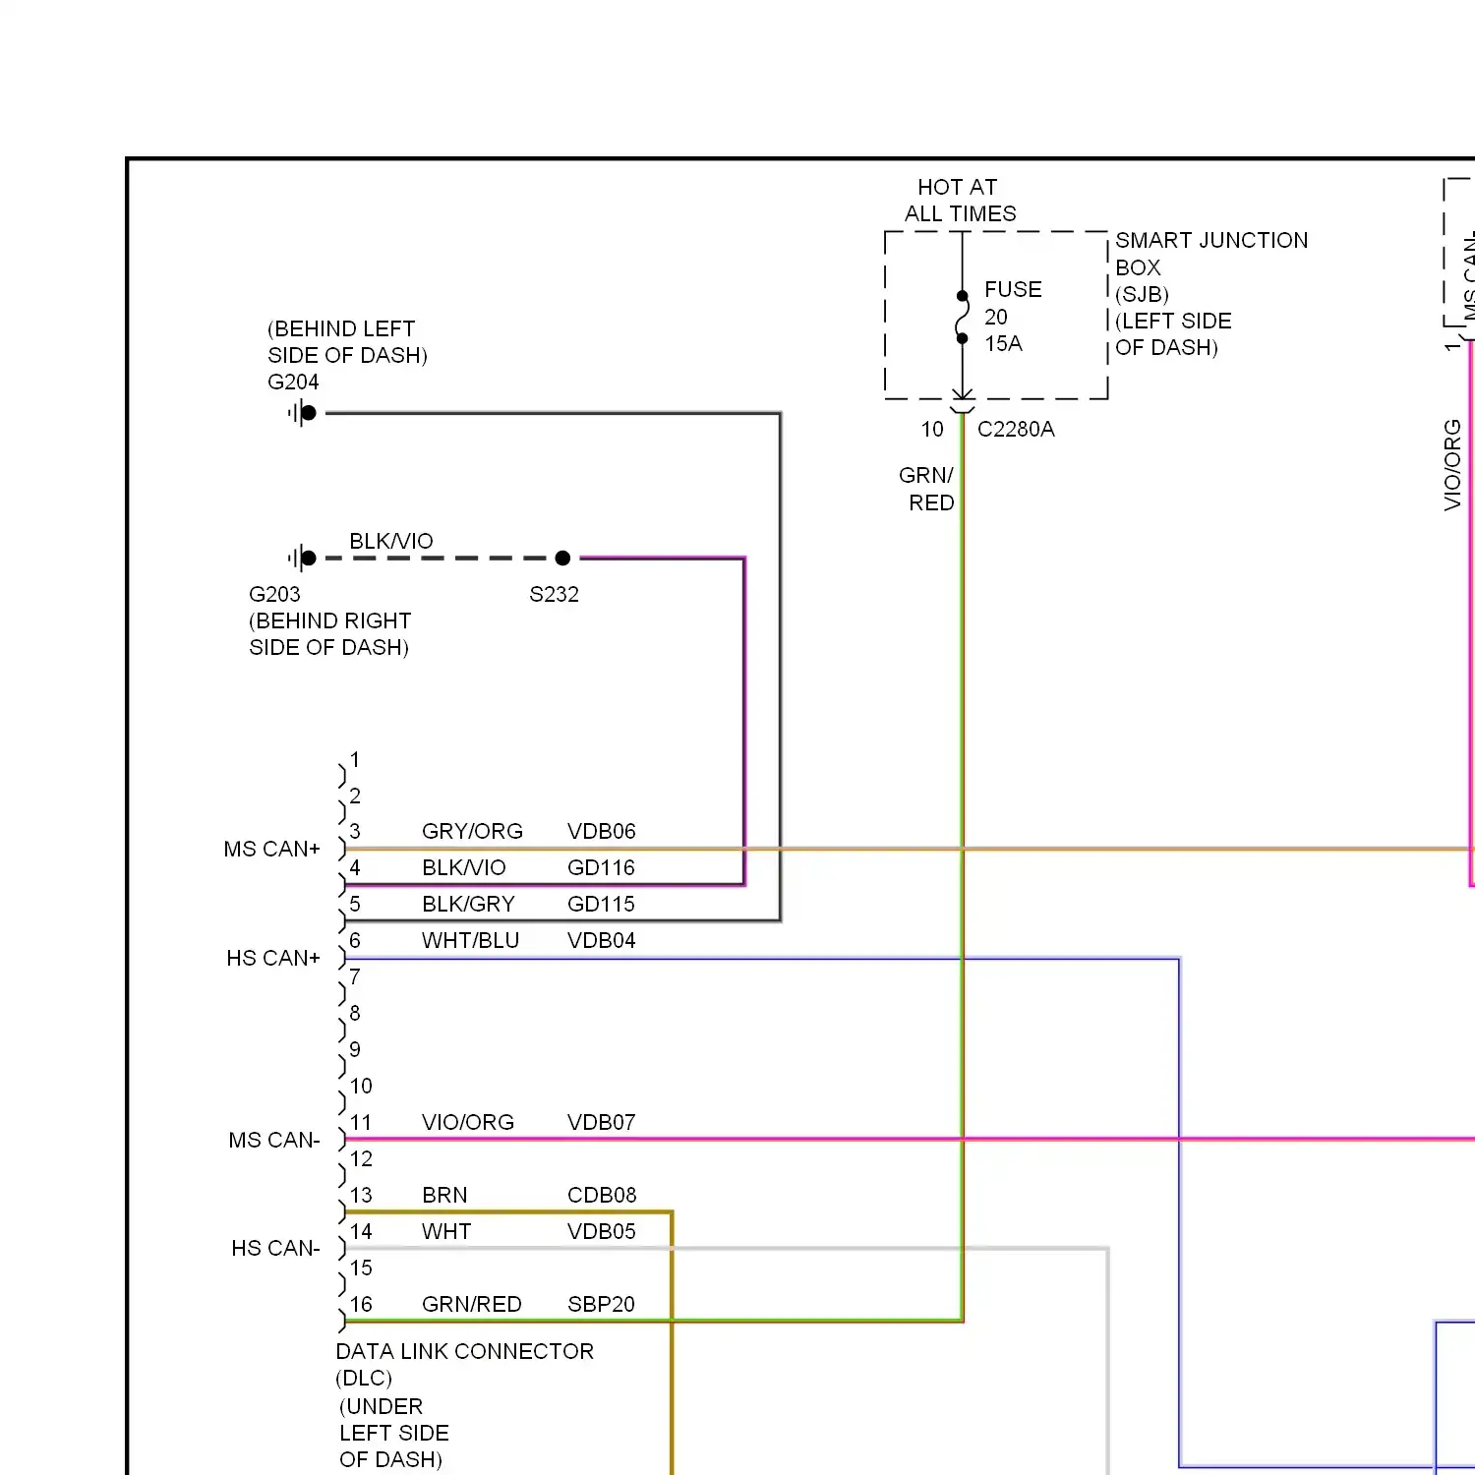Select the BLK/VIO label at pin 4

coord(464,867)
